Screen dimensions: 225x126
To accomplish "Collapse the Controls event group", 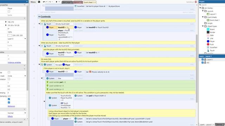I will point(39,17).
